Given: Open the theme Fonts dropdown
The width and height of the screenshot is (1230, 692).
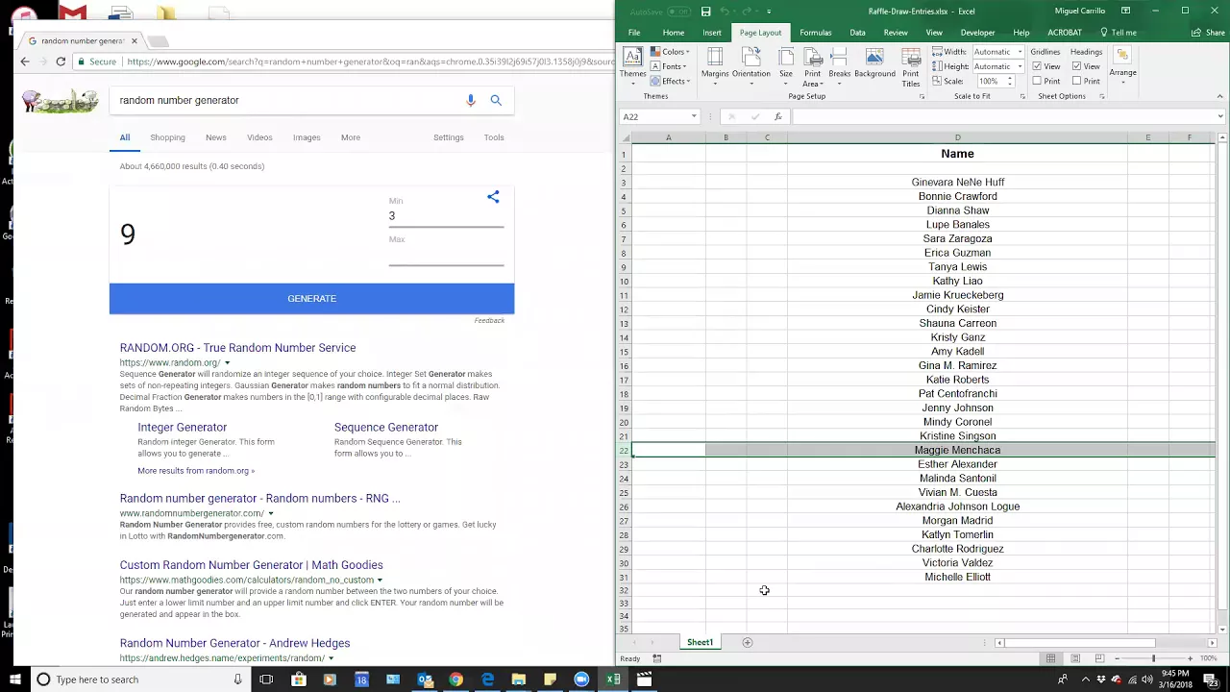Looking at the screenshot, I should [669, 66].
